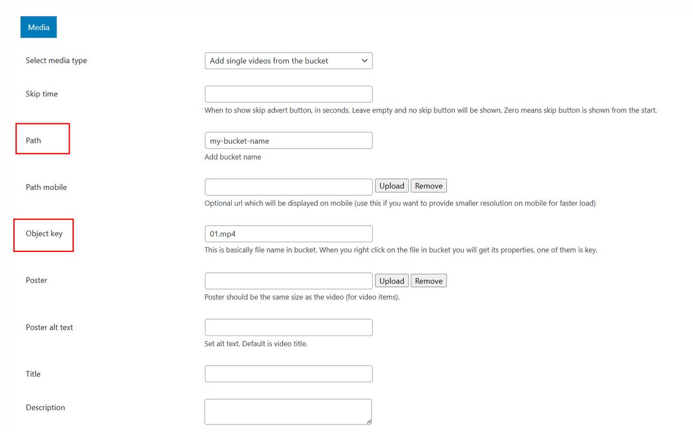Screen dimensions: 693x432
Task: Grab the Description textarea resize handle
Action: pos(368,421)
